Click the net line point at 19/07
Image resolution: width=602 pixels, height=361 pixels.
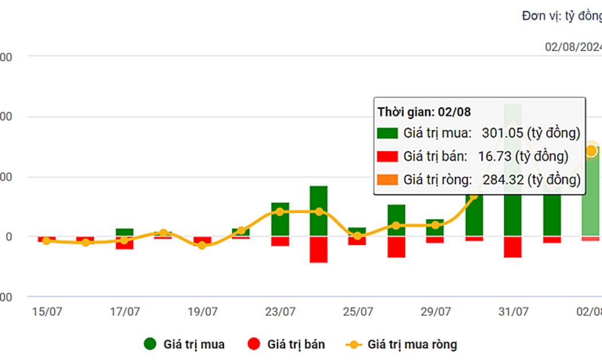(202, 245)
